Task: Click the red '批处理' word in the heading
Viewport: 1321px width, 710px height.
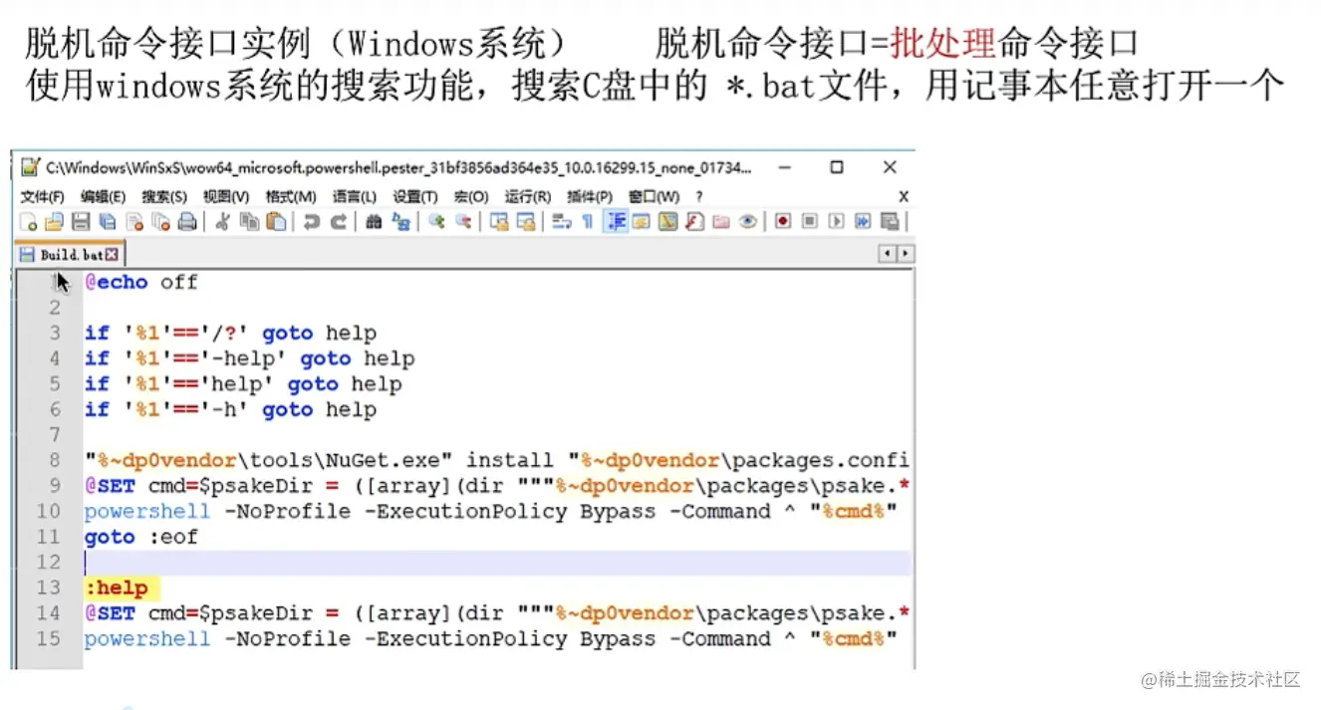Action: point(942,43)
